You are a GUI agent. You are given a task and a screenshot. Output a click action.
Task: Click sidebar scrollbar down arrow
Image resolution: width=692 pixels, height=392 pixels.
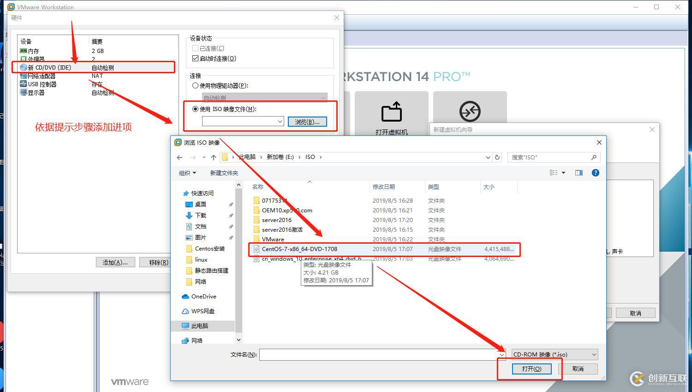tap(239, 340)
